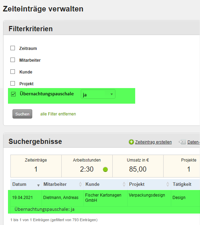
Task: Uncheck the Übernachtungspauschale filter checkbox
Action: coord(13,94)
